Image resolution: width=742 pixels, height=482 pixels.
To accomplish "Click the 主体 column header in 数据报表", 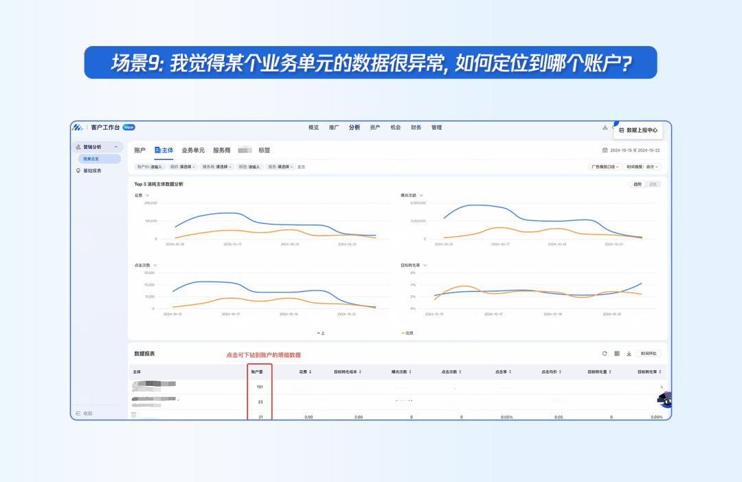I will point(137,371).
